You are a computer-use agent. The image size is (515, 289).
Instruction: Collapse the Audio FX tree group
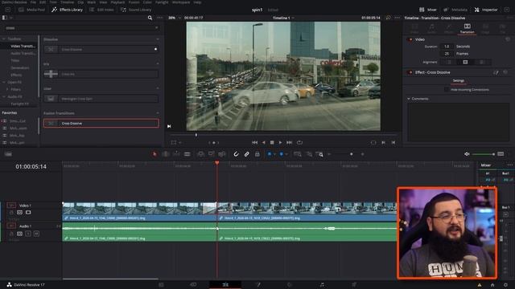(3, 96)
